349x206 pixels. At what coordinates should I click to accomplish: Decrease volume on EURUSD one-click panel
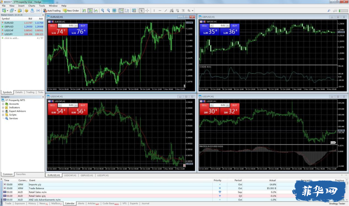tap(60, 26)
